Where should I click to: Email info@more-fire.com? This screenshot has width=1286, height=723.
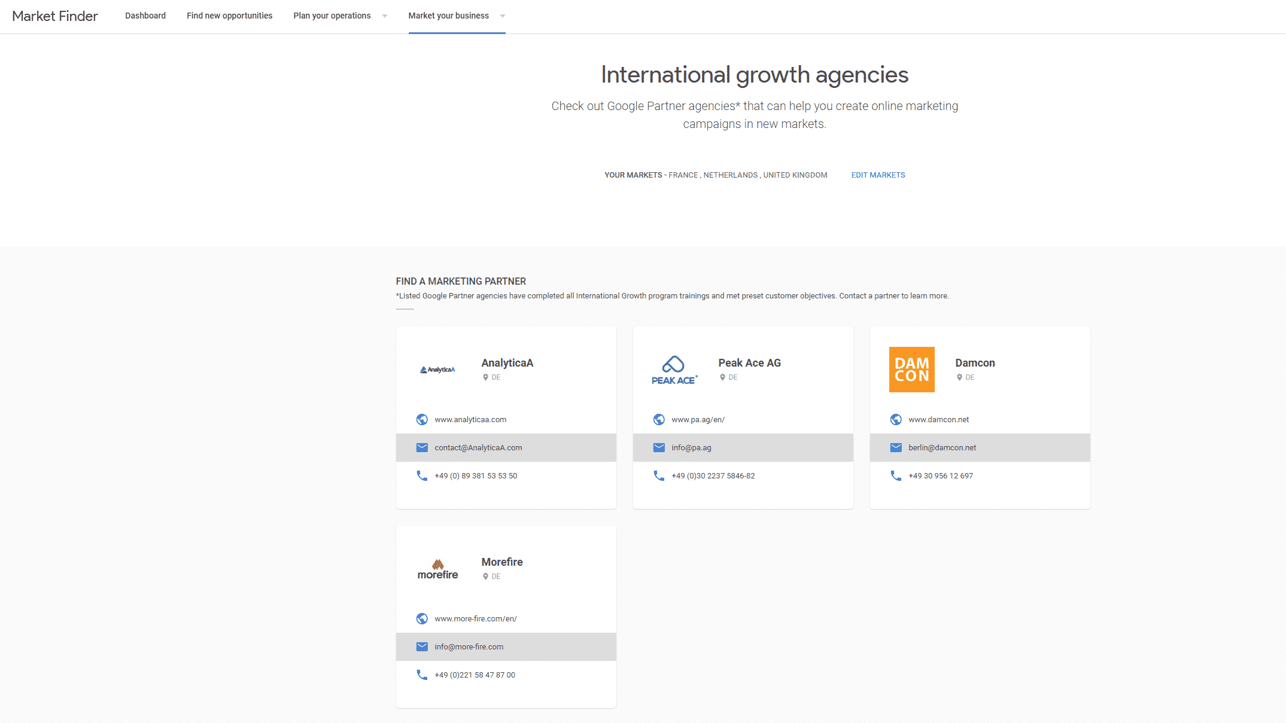tap(469, 647)
